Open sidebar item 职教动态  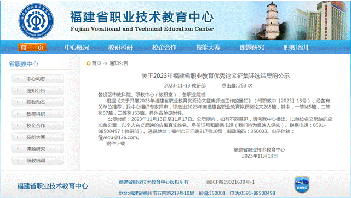[38, 102]
